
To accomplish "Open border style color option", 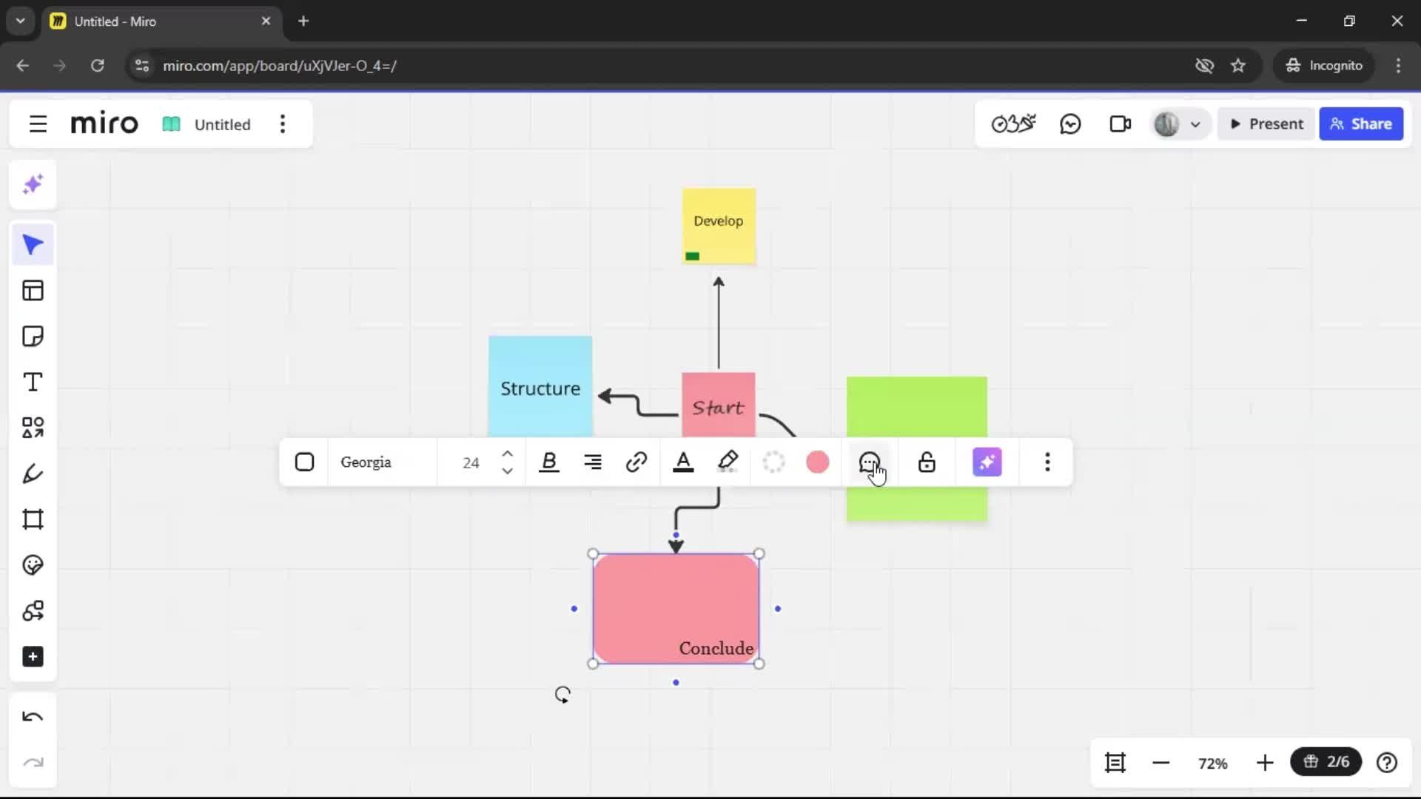I will click(773, 462).
